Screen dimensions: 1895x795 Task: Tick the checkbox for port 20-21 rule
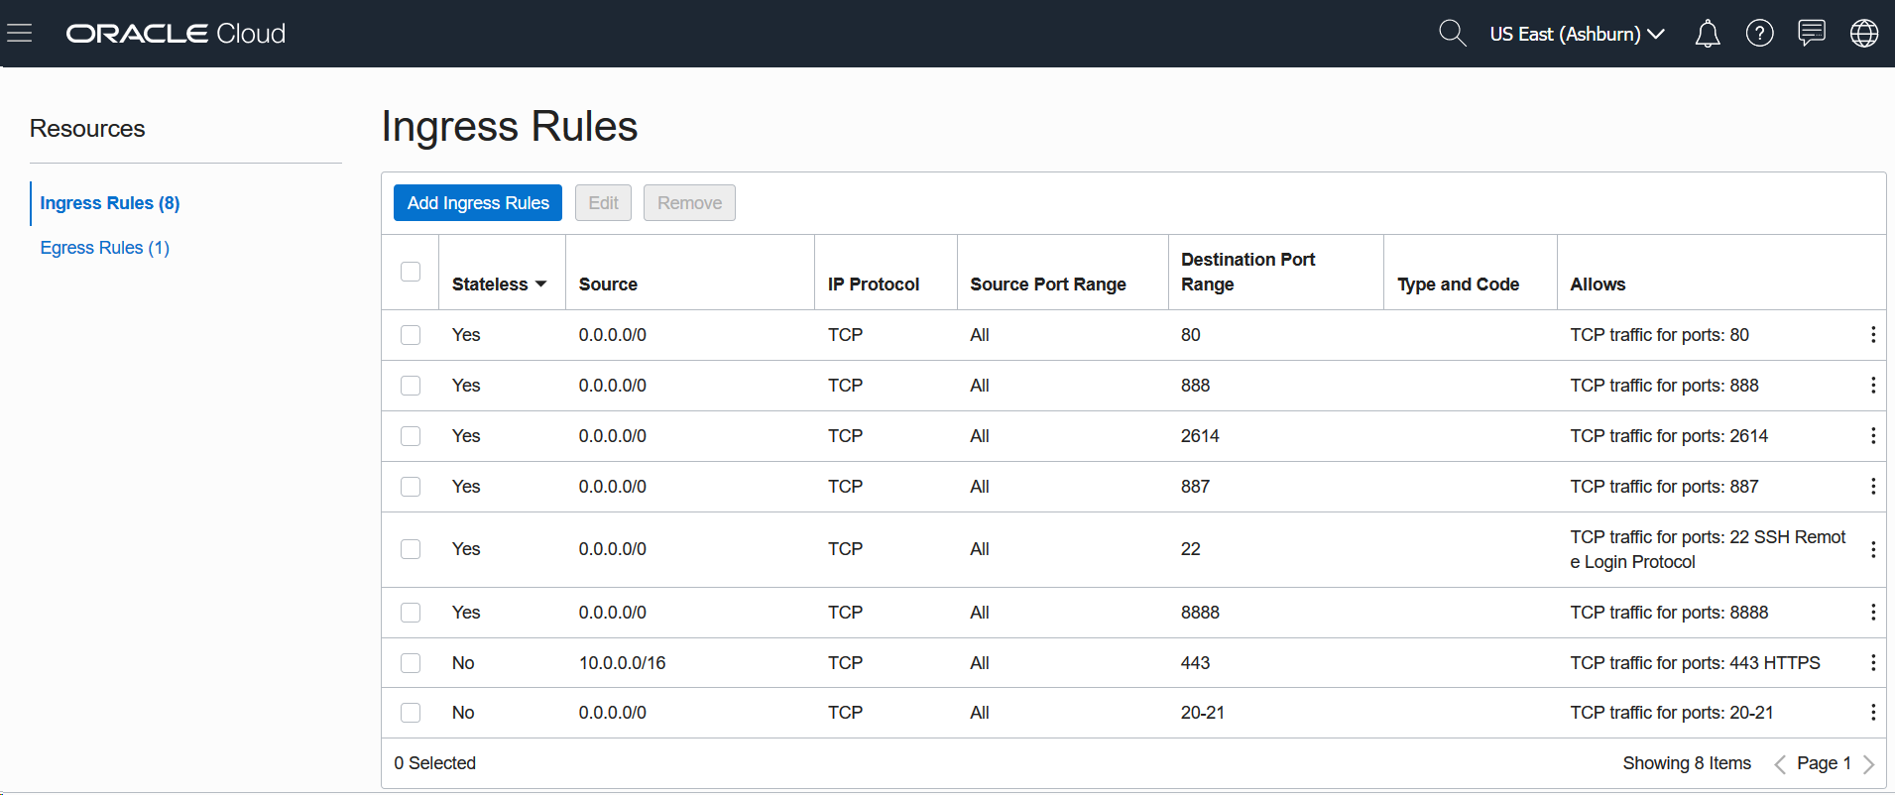411,713
